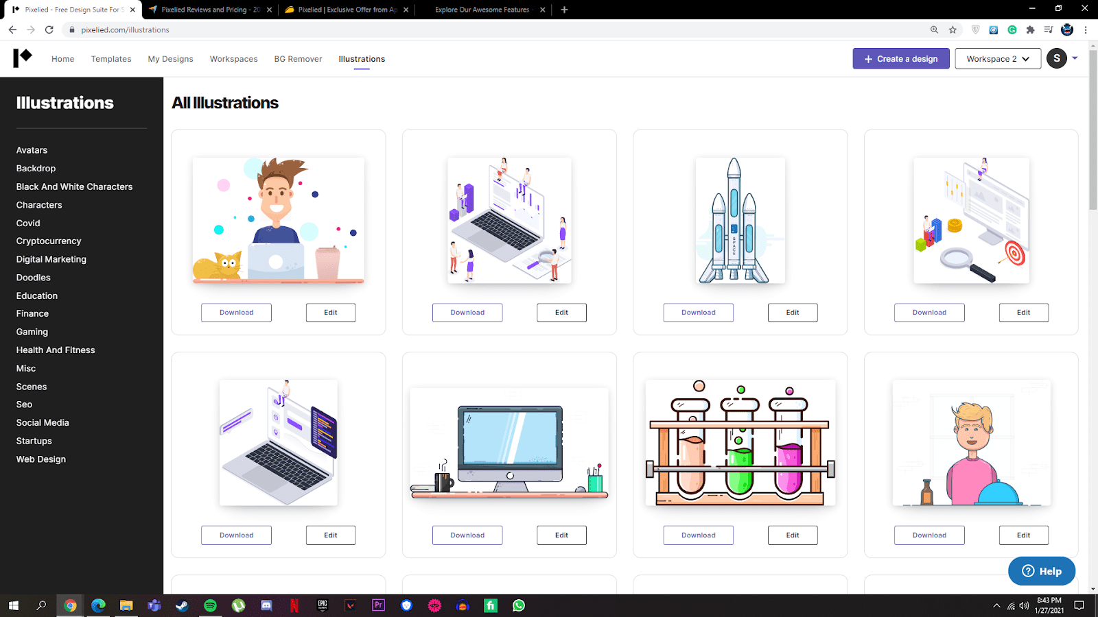Switch to the Templates menu item

(110, 59)
